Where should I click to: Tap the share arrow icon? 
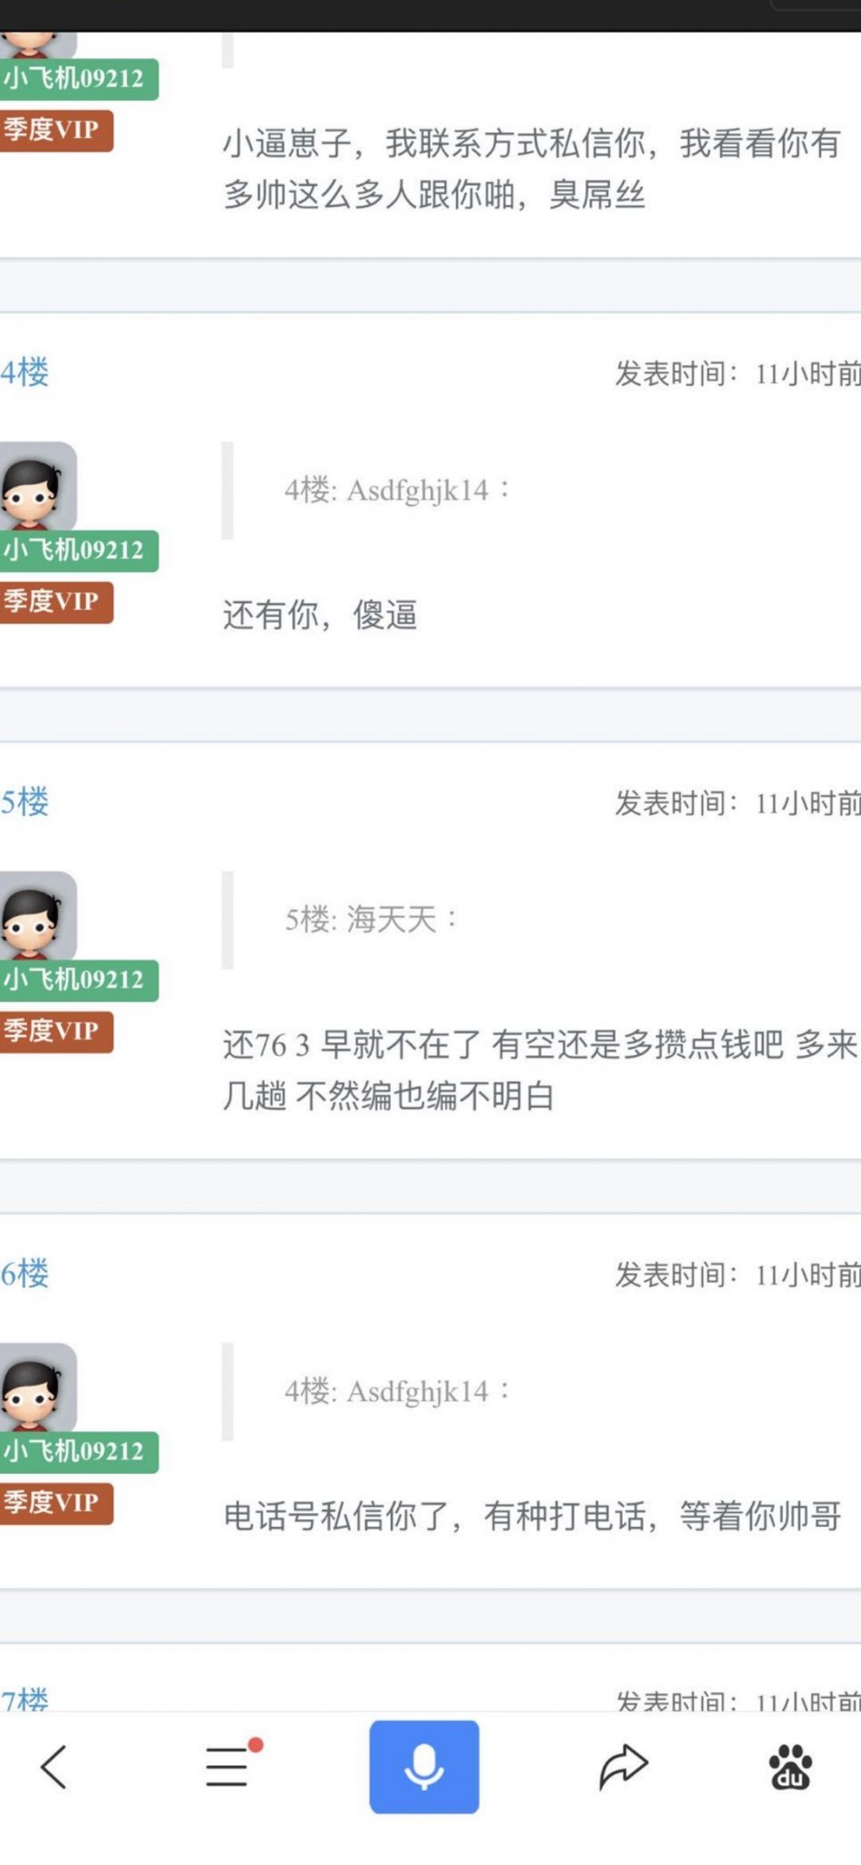point(624,1766)
